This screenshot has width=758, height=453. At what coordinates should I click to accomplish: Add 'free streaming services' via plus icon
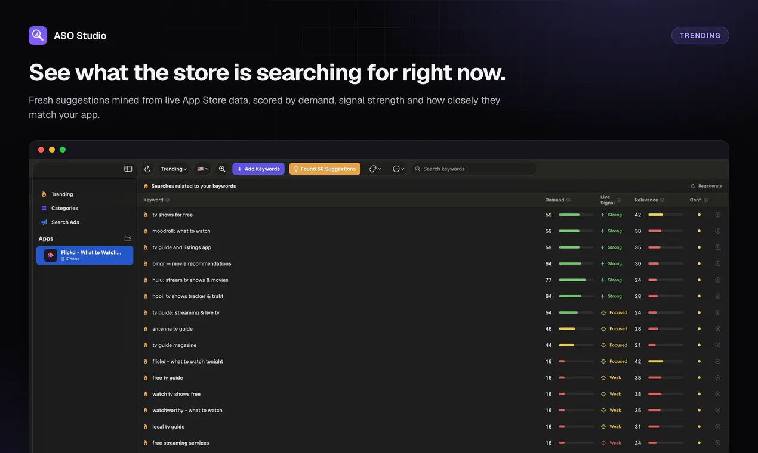pyautogui.click(x=718, y=443)
